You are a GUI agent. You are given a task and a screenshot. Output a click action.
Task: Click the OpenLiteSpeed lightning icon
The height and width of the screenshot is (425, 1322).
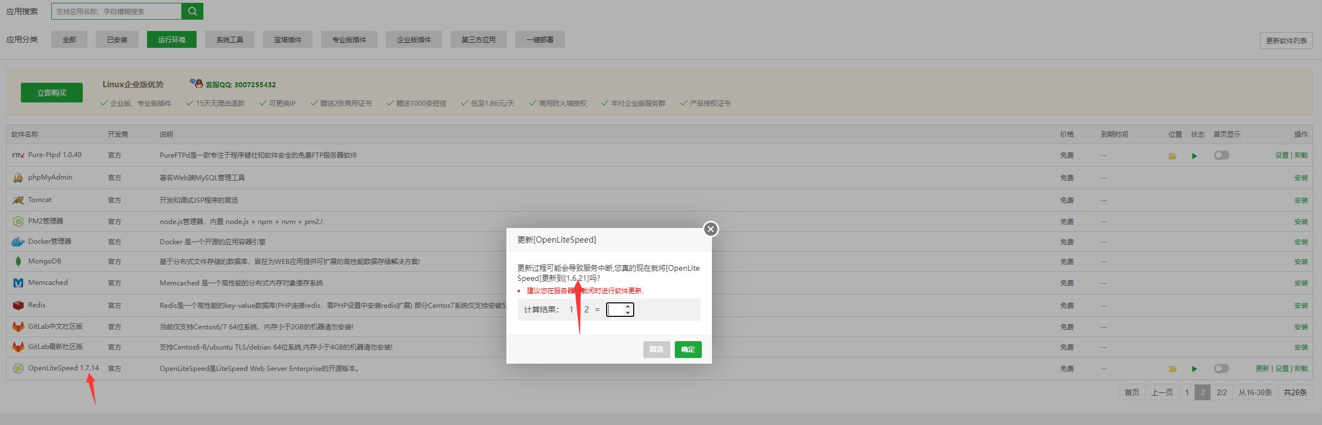(18, 368)
